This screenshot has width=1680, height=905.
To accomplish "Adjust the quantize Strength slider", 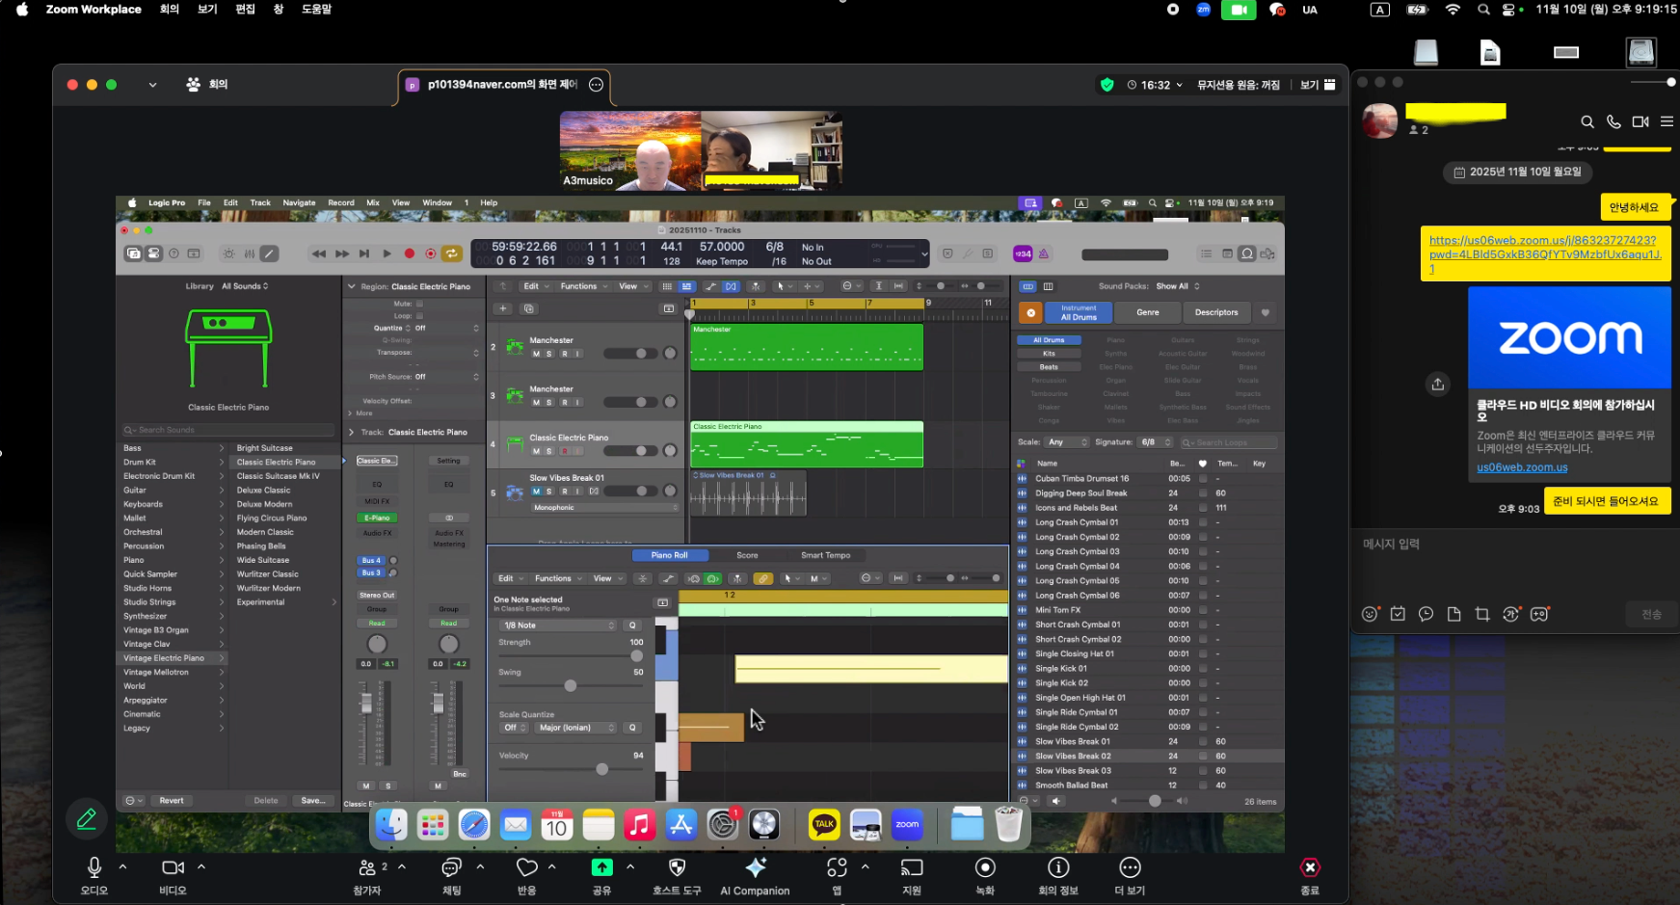I will tap(572, 656).
